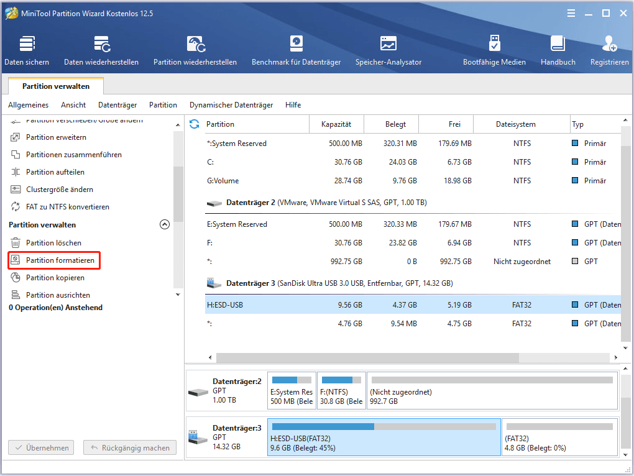
Task: Click E:System Res block in disk map
Action: click(292, 390)
